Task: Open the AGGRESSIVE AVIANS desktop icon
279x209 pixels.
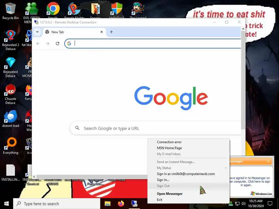Action: [53, 182]
